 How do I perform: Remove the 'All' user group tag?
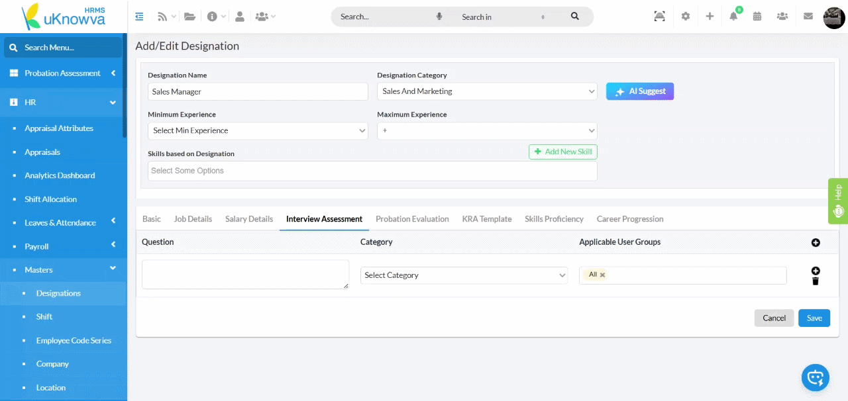tap(602, 275)
